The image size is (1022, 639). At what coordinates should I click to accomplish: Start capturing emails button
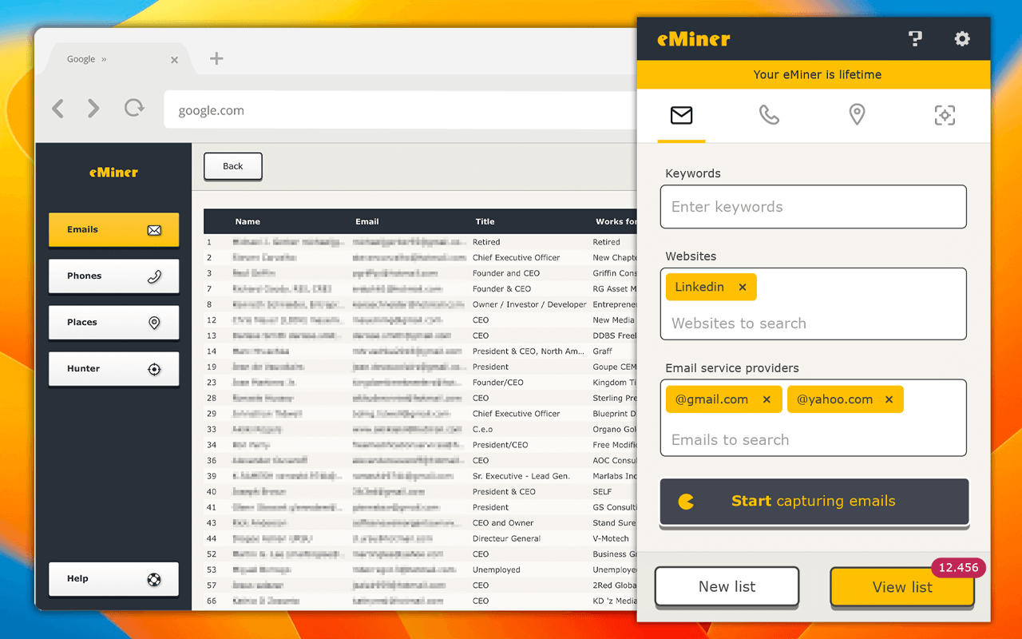[x=814, y=502]
